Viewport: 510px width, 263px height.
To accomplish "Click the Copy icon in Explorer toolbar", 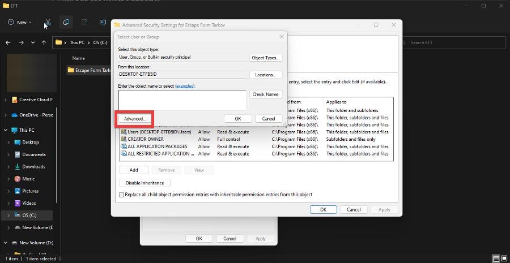I will tap(66, 23).
